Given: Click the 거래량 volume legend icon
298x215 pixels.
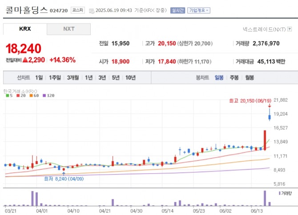Looking at the screenshot, I should point(279,193).
